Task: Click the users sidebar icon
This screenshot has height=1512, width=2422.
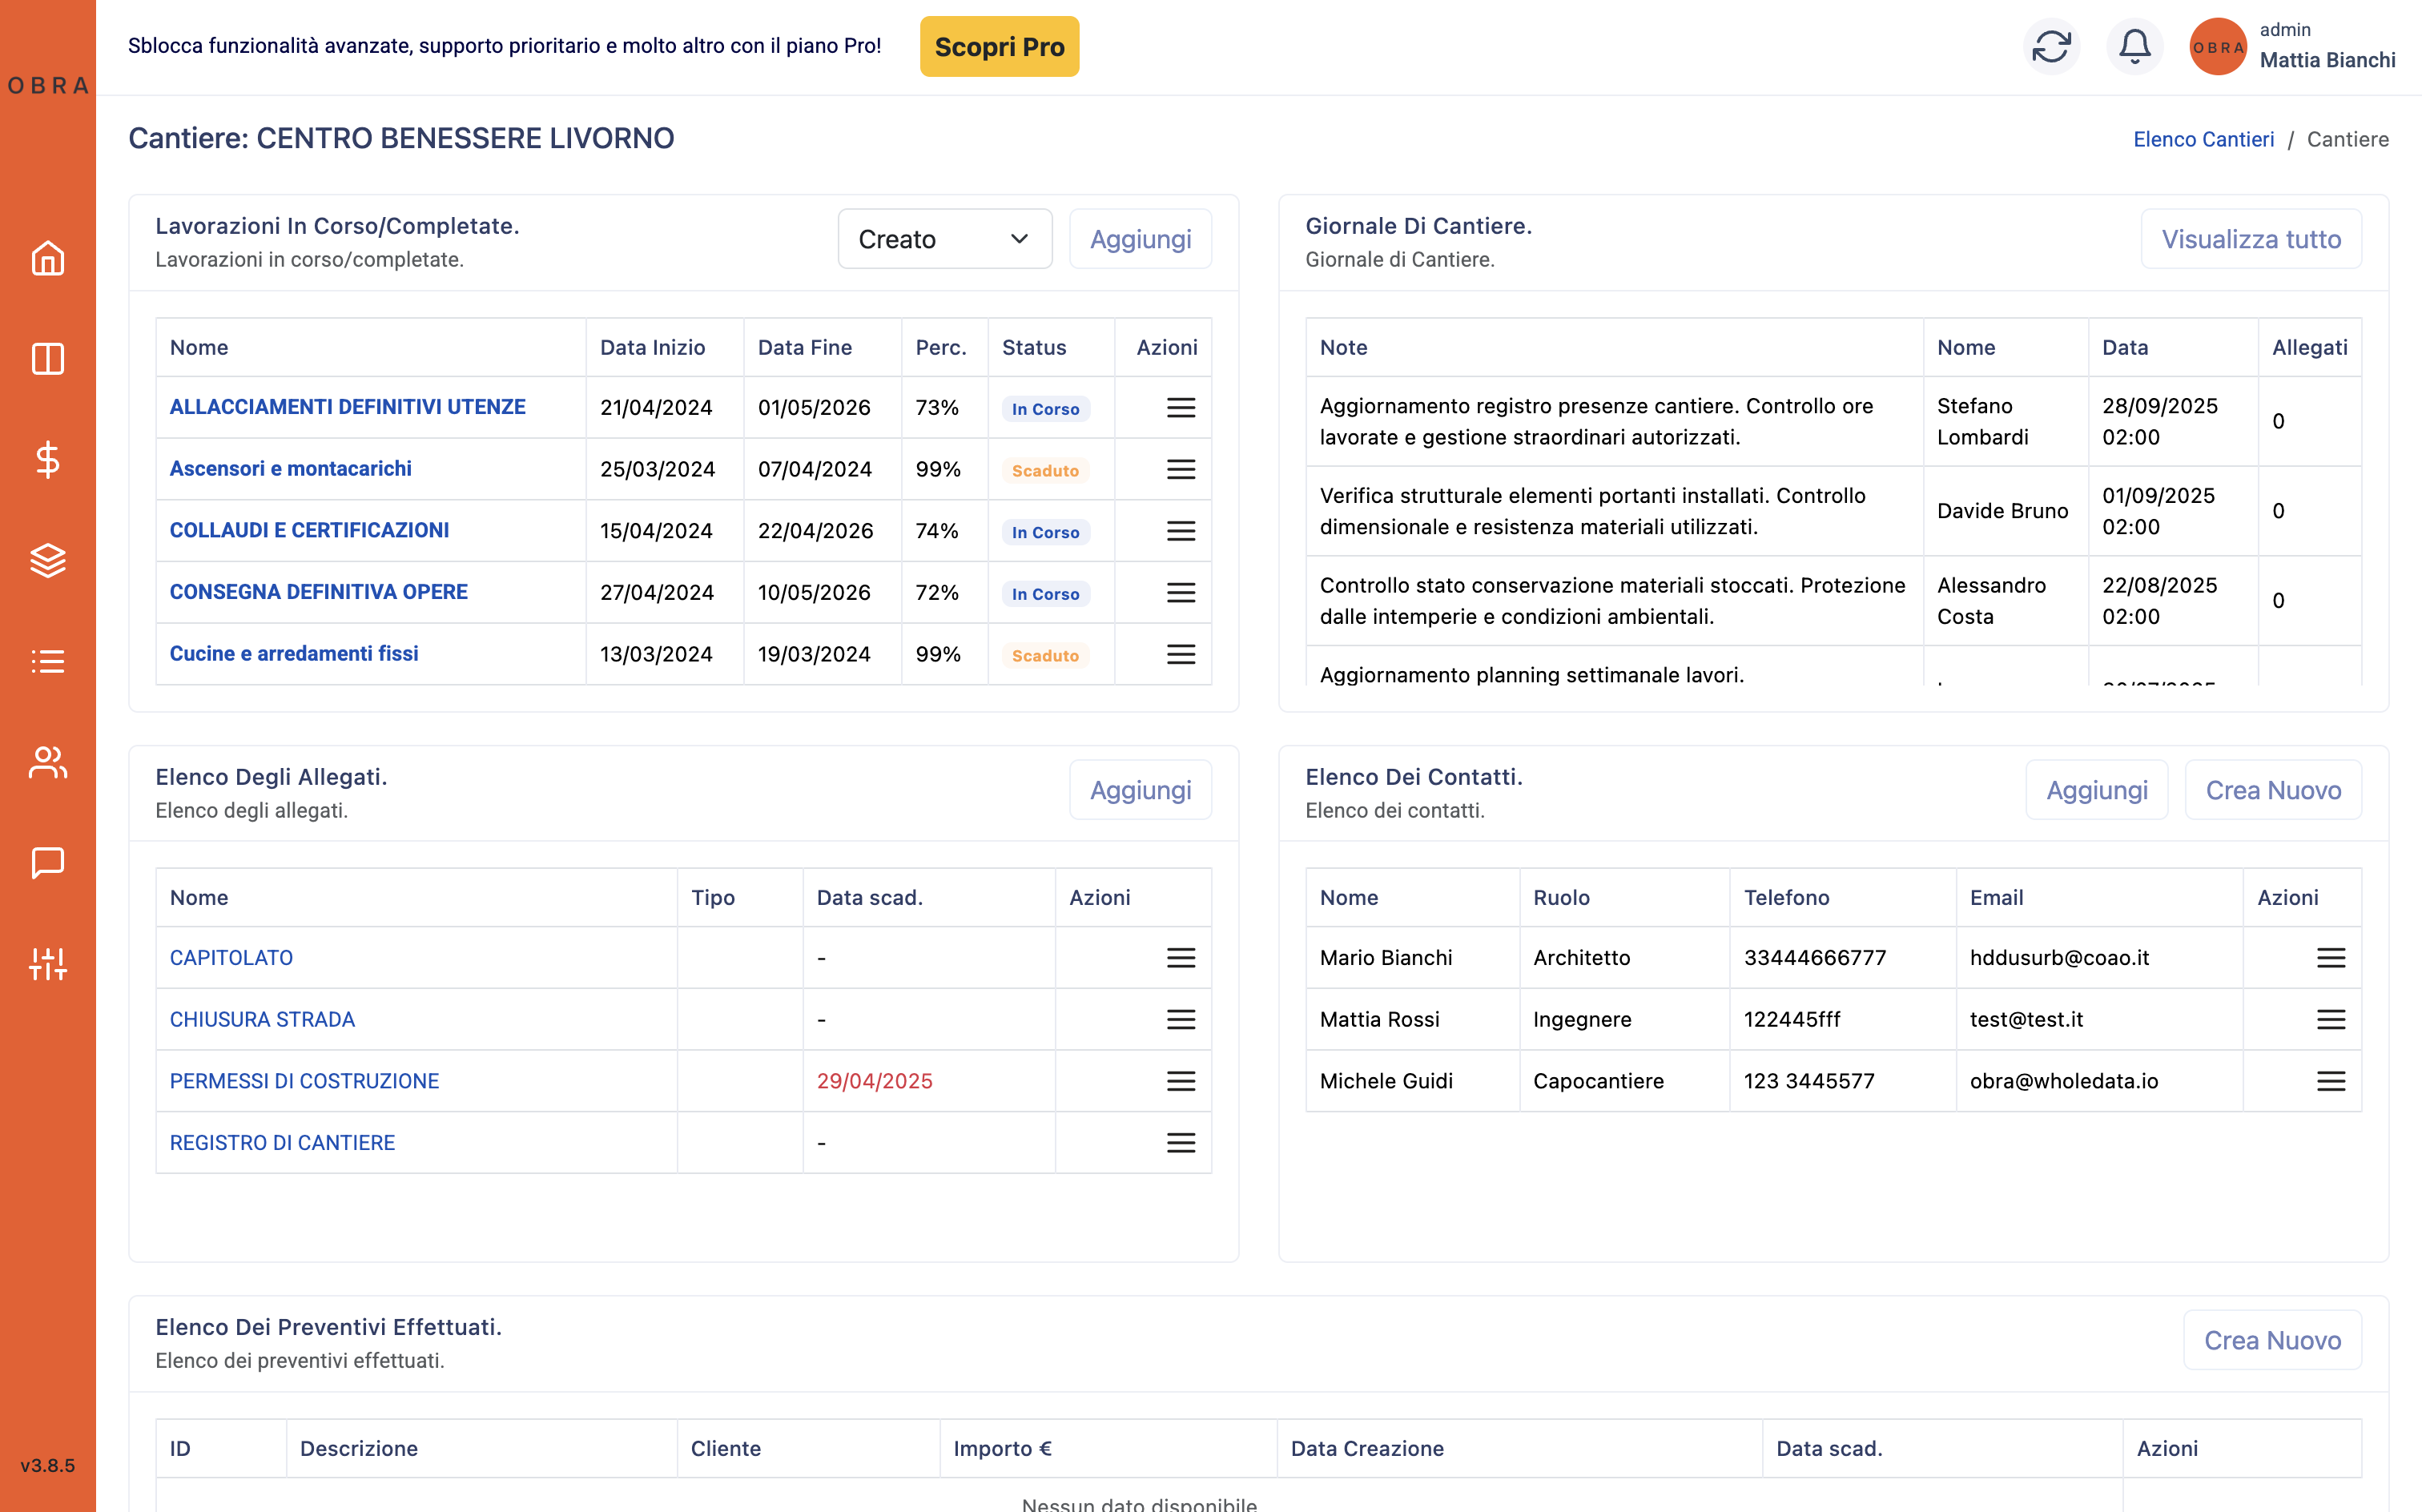Action: (x=47, y=763)
